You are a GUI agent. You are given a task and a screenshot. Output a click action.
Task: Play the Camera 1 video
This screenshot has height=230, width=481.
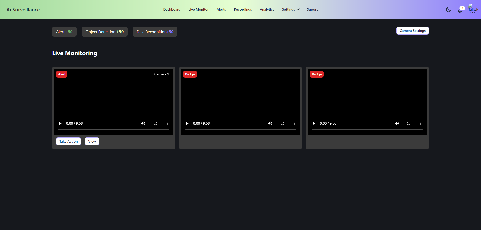click(x=60, y=123)
